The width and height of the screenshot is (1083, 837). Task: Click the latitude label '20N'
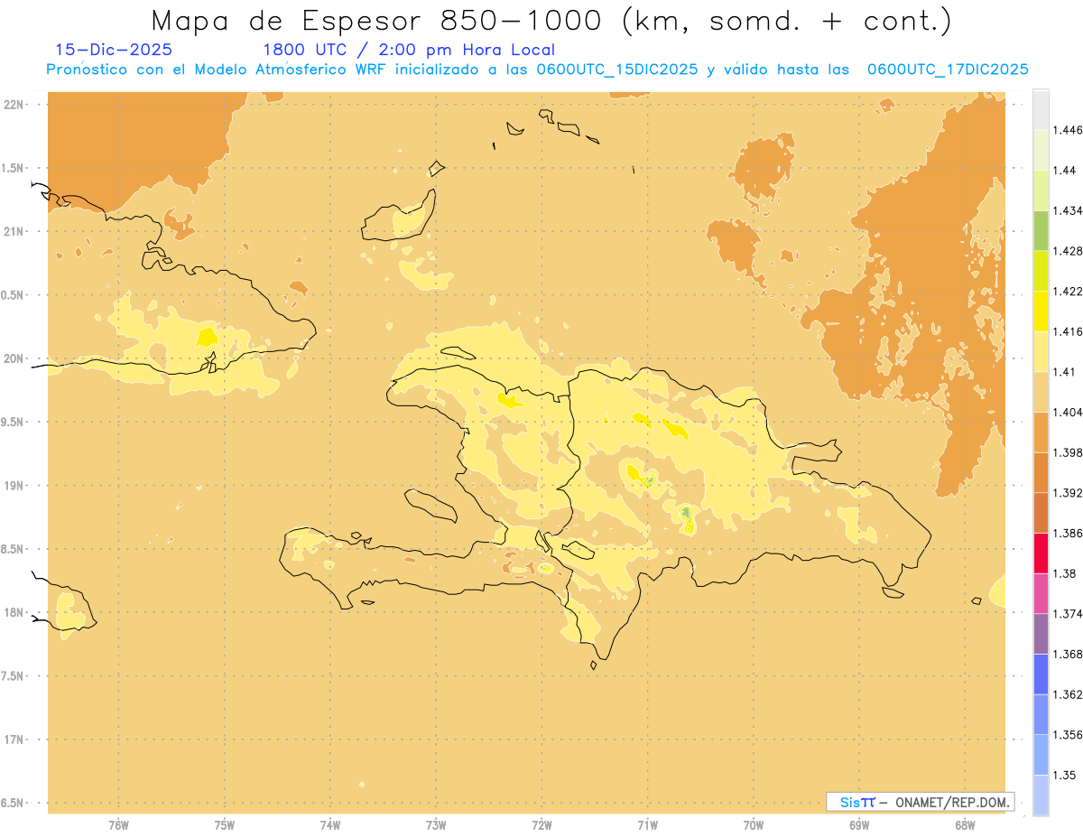coord(14,358)
